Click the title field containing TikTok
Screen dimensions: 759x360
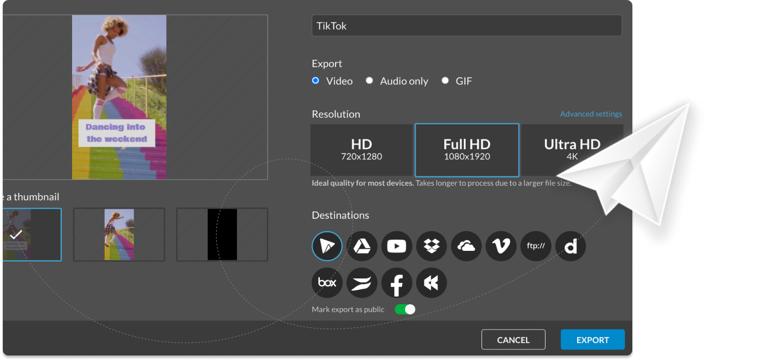coord(467,26)
